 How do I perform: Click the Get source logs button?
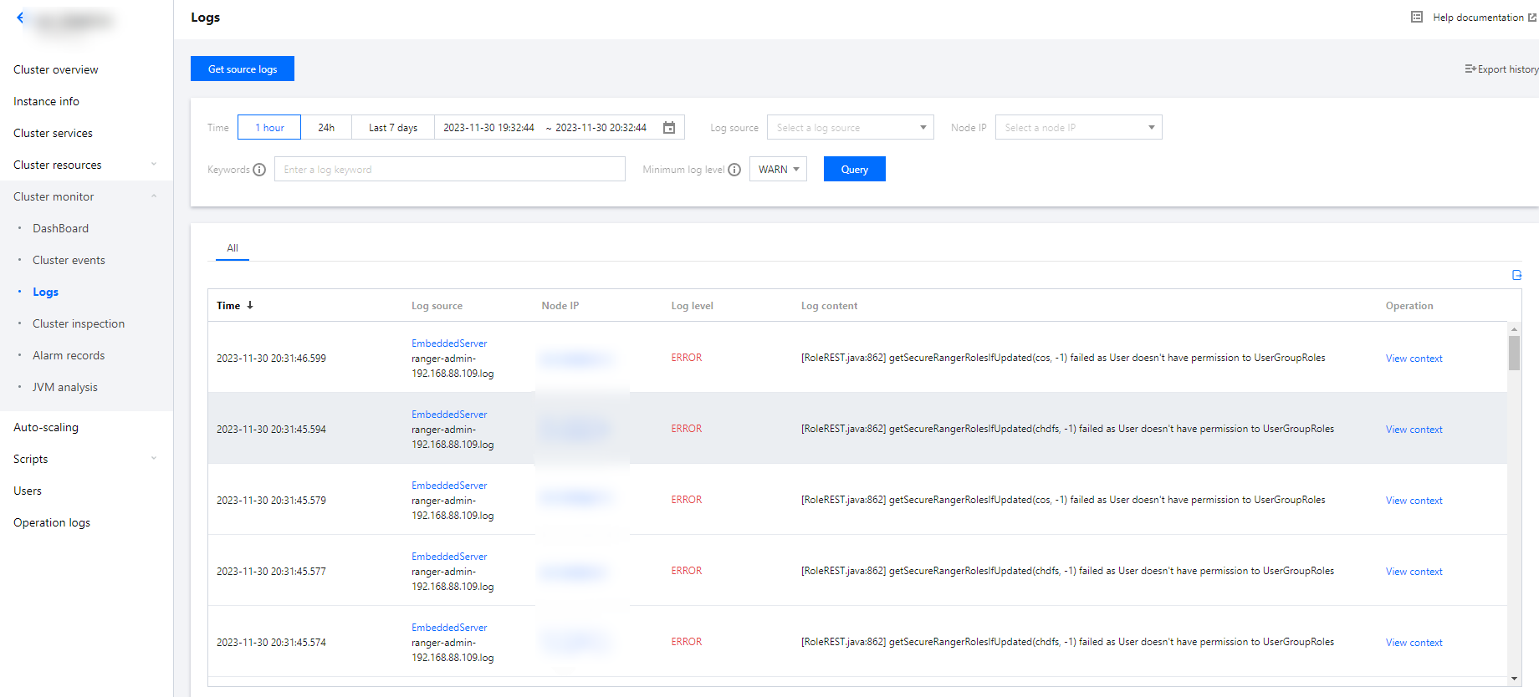pyautogui.click(x=243, y=69)
